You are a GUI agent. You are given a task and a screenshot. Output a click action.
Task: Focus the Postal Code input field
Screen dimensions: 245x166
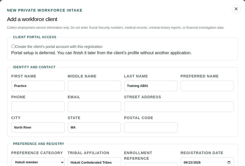click(x=151, y=128)
